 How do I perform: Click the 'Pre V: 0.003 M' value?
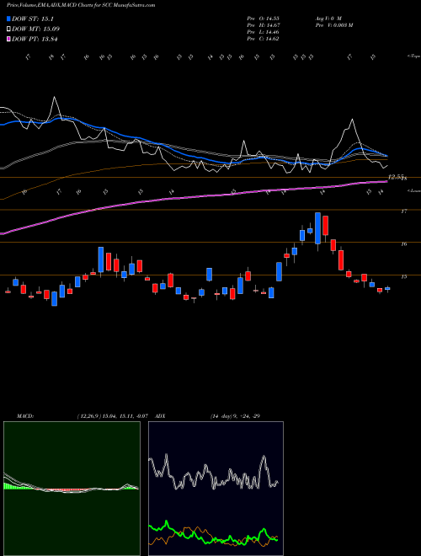tap(333, 25)
